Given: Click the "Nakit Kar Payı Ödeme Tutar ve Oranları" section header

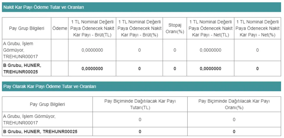Looking at the screenshot, I should click(x=43, y=7).
